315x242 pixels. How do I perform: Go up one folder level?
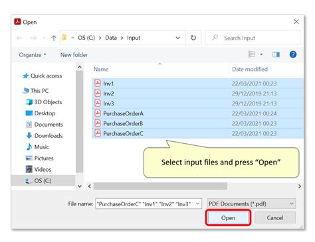click(x=54, y=38)
